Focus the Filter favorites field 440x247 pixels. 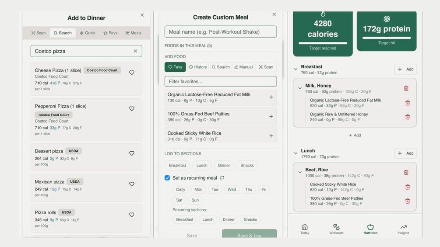click(221, 81)
